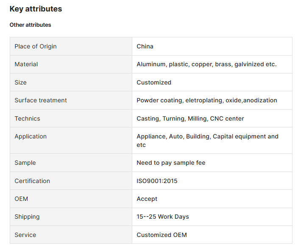Select the Powder coating treatment text
This screenshot has width=295, height=248.
207,100
